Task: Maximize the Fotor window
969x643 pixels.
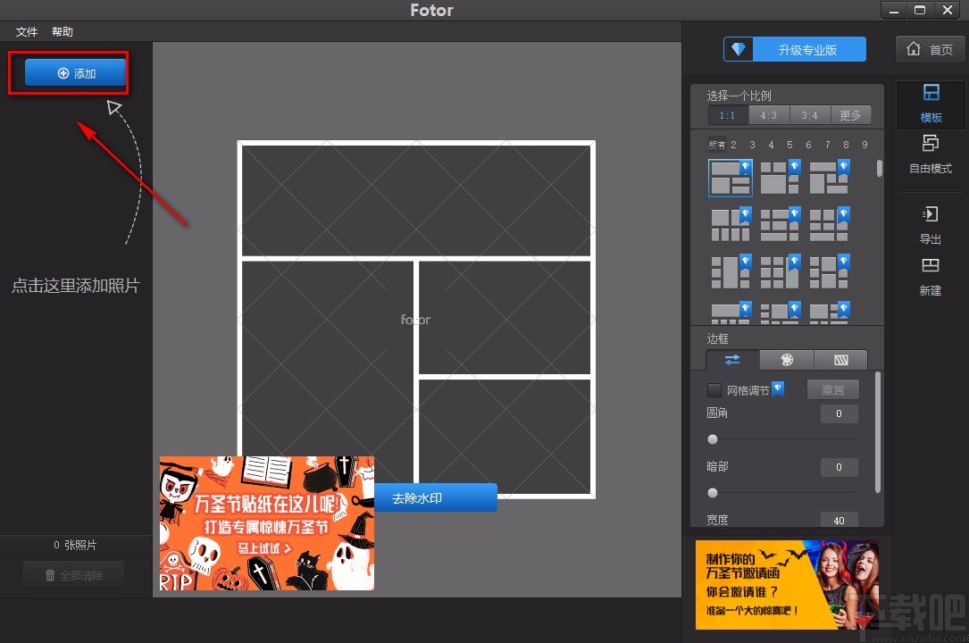Action: [x=920, y=11]
